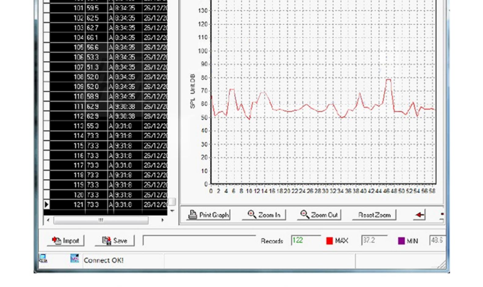The height and width of the screenshot is (287, 483).
Task: Zoom In on the SPL graph
Action: tap(264, 215)
